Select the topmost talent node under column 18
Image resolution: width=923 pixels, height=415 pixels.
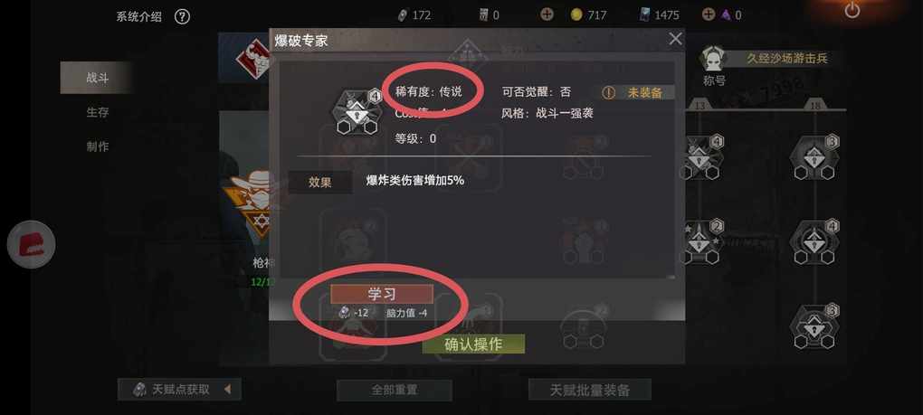click(814, 157)
